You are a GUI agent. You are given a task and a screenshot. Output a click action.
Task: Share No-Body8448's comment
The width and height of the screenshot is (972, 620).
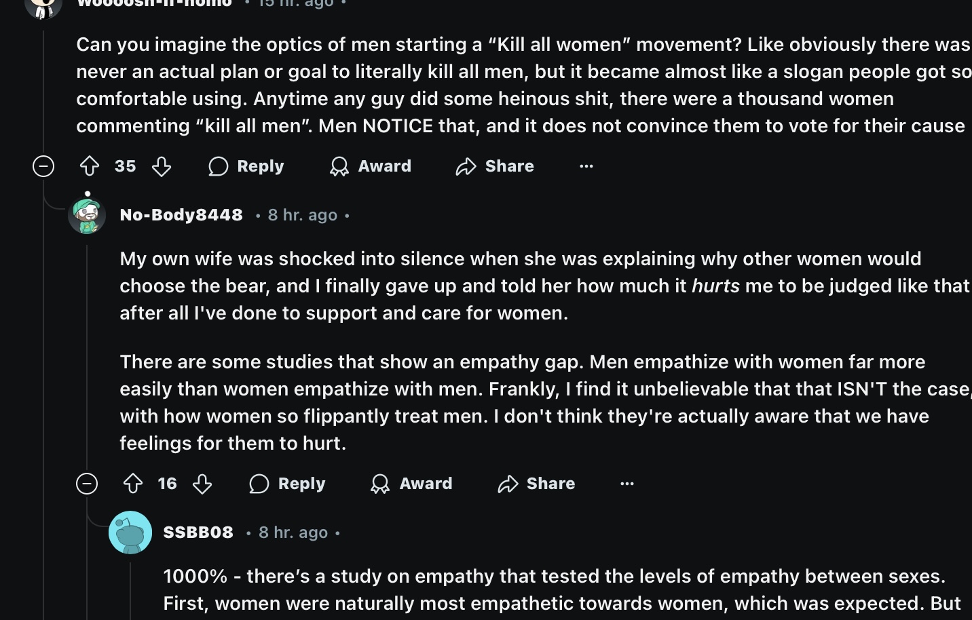(536, 484)
